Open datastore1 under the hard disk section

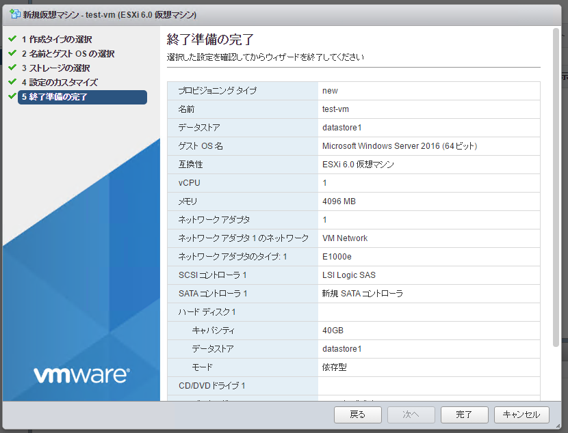point(341,348)
